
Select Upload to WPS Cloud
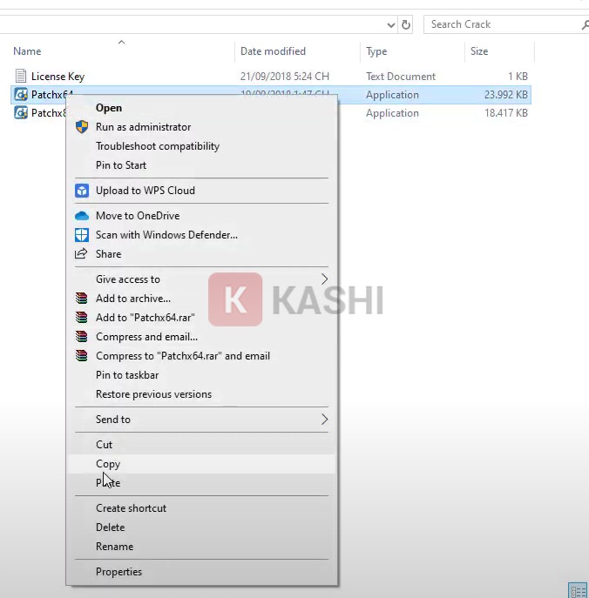coord(145,191)
